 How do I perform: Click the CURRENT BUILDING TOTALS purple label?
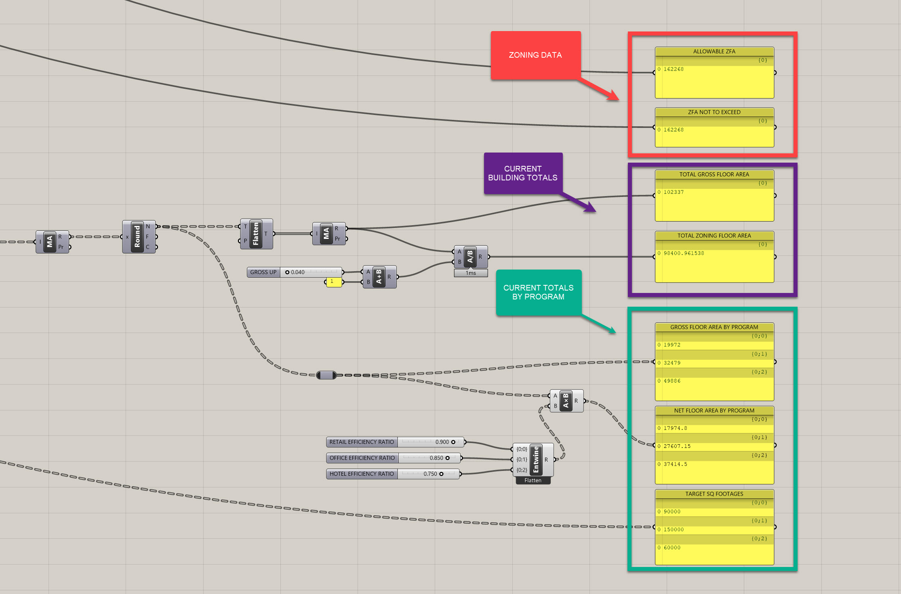[523, 174]
